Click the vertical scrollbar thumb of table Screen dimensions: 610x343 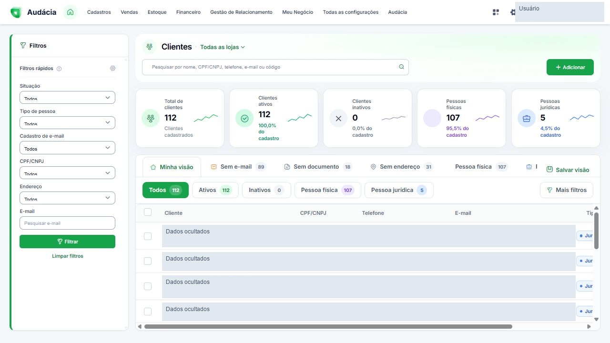596,231
